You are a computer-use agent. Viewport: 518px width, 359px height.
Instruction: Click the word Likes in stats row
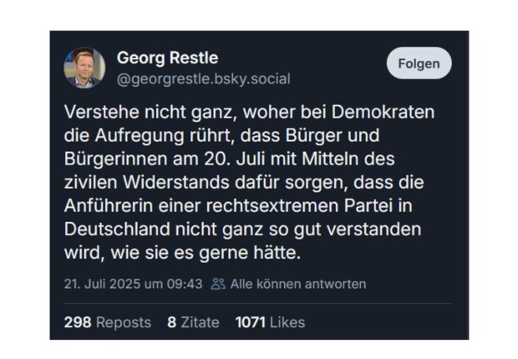[287, 322]
